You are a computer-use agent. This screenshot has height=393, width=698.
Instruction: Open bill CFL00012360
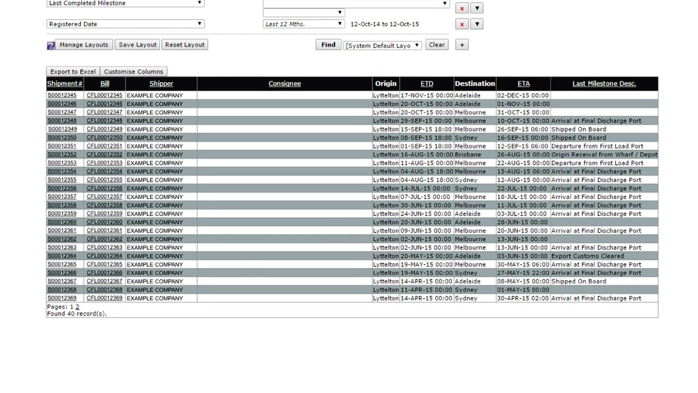click(105, 222)
